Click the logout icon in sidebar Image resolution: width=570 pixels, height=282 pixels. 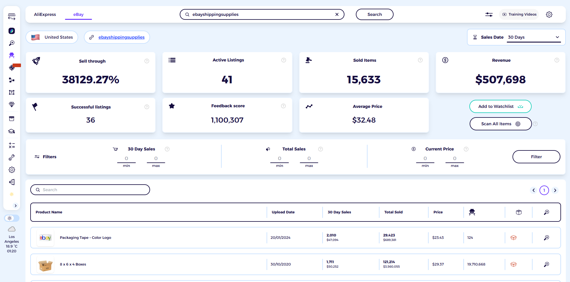click(x=12, y=182)
